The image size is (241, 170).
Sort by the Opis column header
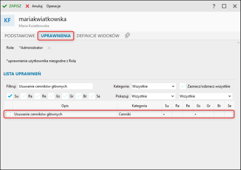pos(65,106)
